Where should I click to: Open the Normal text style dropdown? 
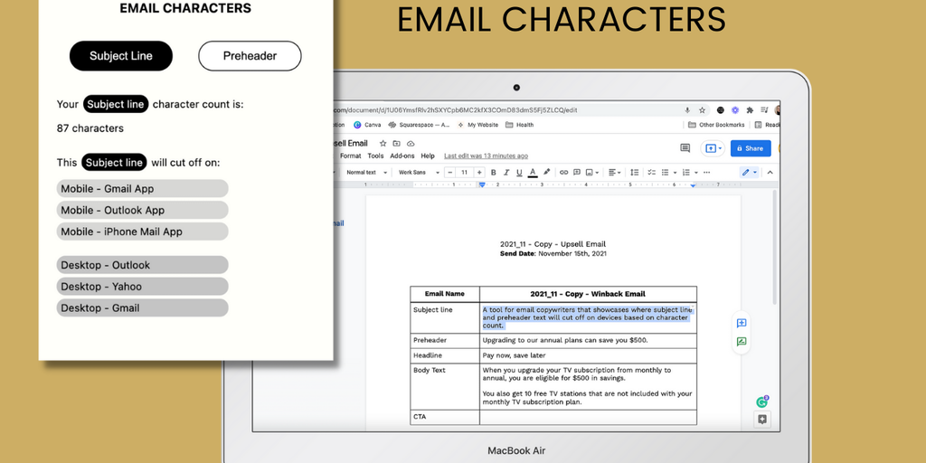click(365, 172)
